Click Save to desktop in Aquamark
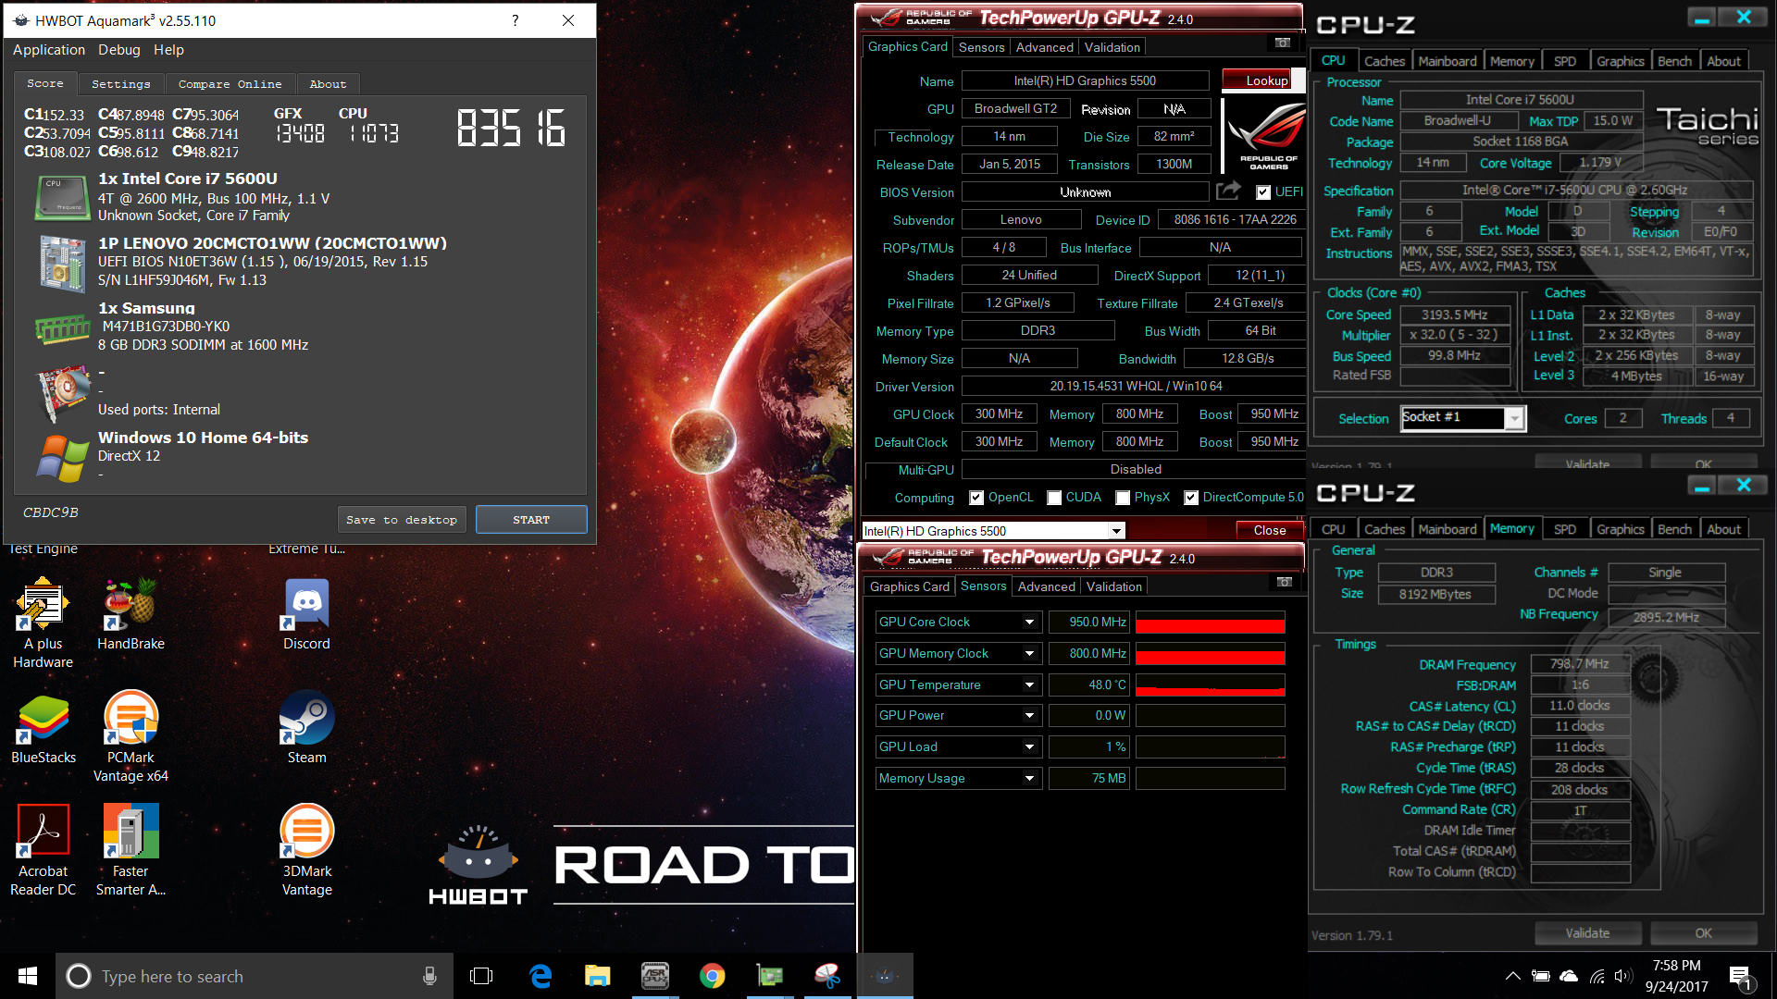1777x999 pixels. (x=402, y=520)
